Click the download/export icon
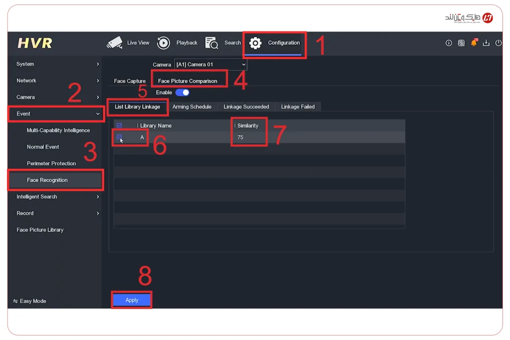 (x=486, y=43)
